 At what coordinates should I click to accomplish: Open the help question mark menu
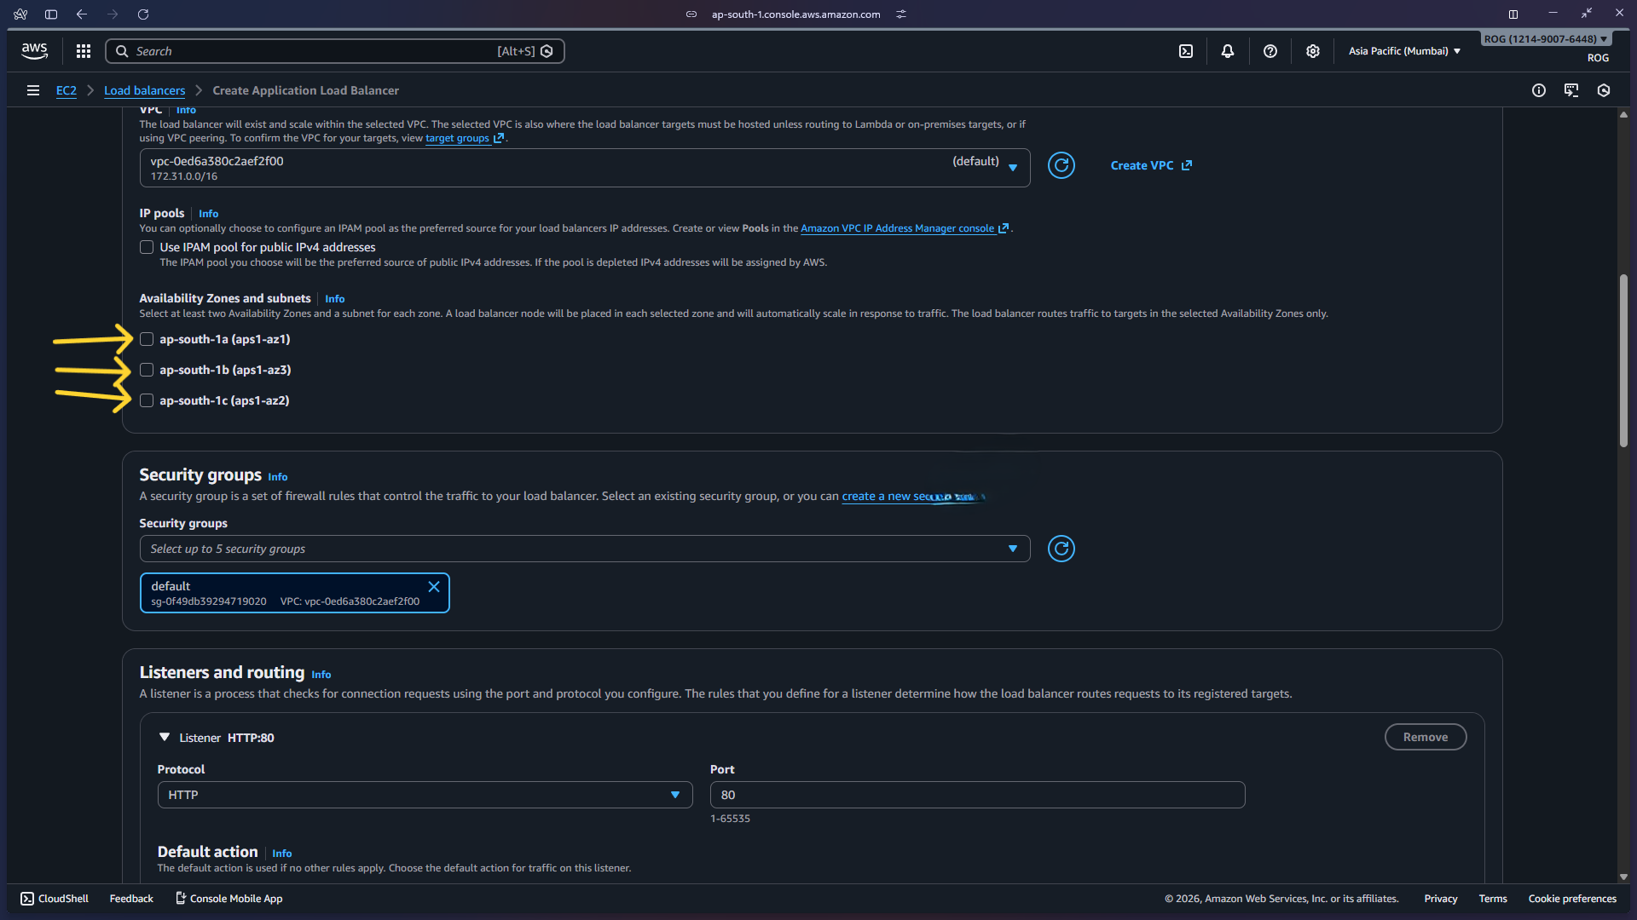1270,51
